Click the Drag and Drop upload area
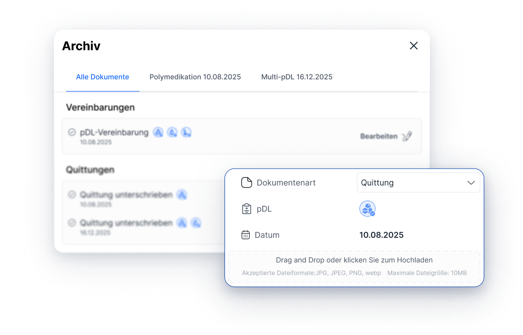523x335 pixels. click(x=354, y=266)
